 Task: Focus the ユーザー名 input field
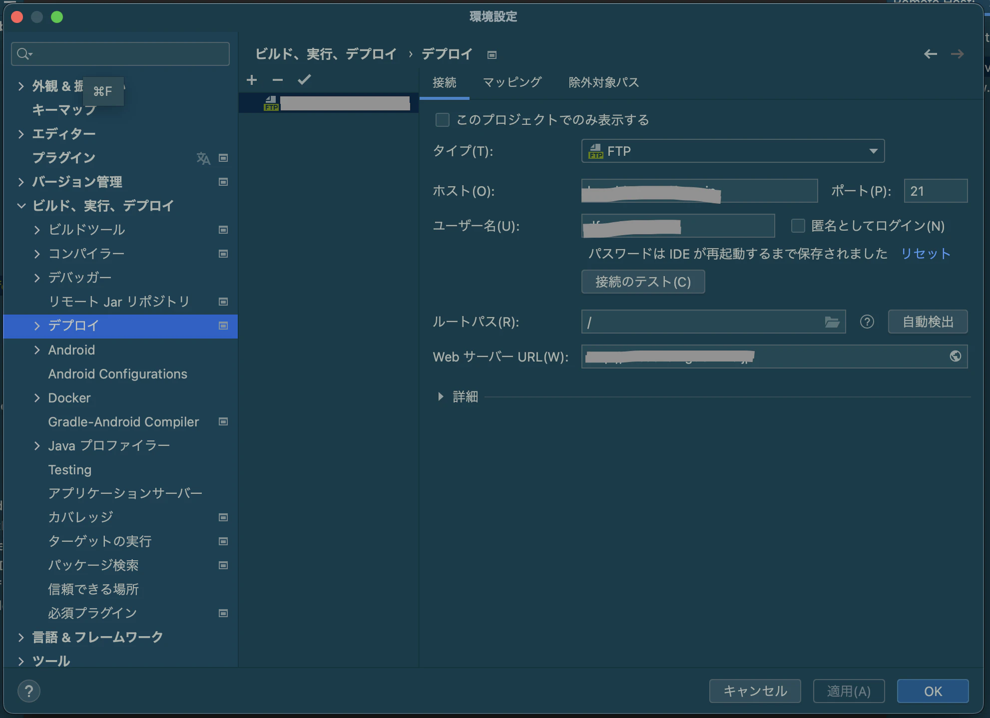pos(678,226)
